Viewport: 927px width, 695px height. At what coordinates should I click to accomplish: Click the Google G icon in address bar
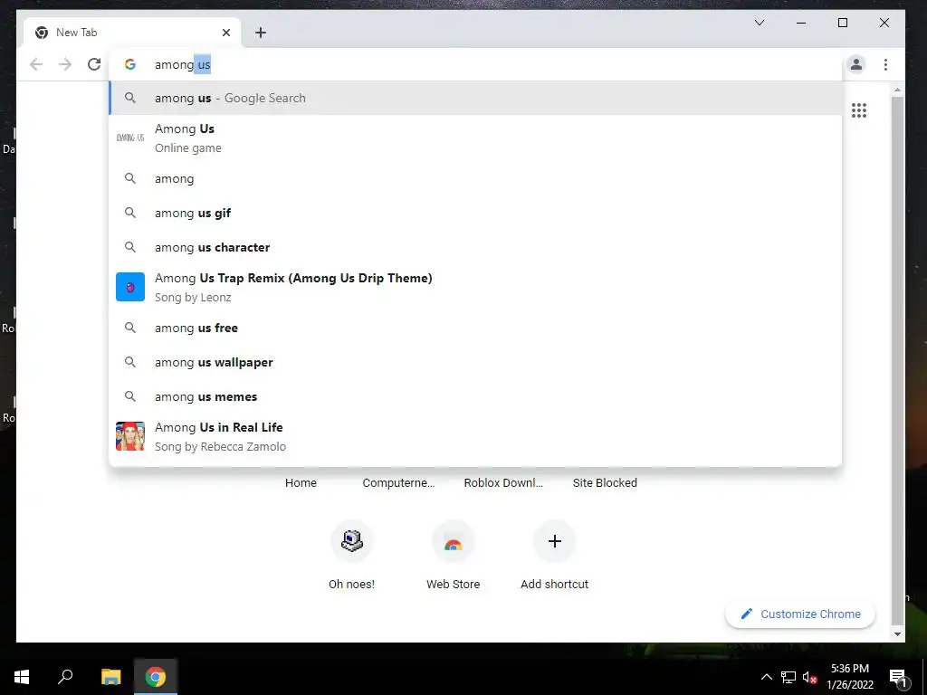130,64
